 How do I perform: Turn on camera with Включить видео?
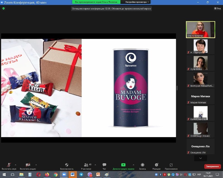(x=28, y=166)
